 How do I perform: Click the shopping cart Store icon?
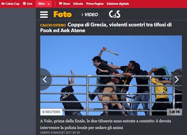tap(60, 4)
